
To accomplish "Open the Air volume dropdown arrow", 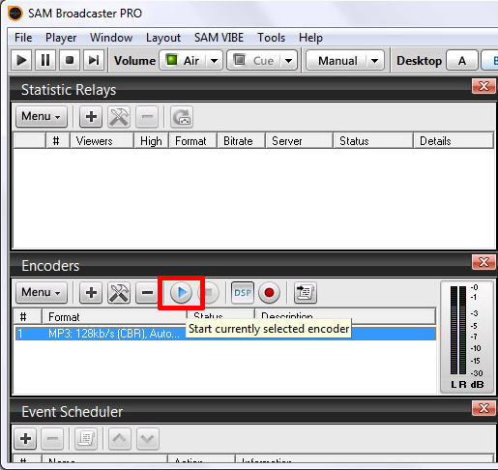I will (214, 61).
